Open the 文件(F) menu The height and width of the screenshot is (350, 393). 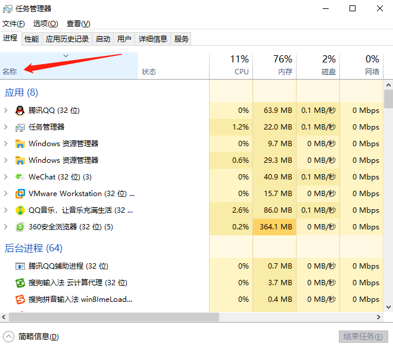(14, 24)
